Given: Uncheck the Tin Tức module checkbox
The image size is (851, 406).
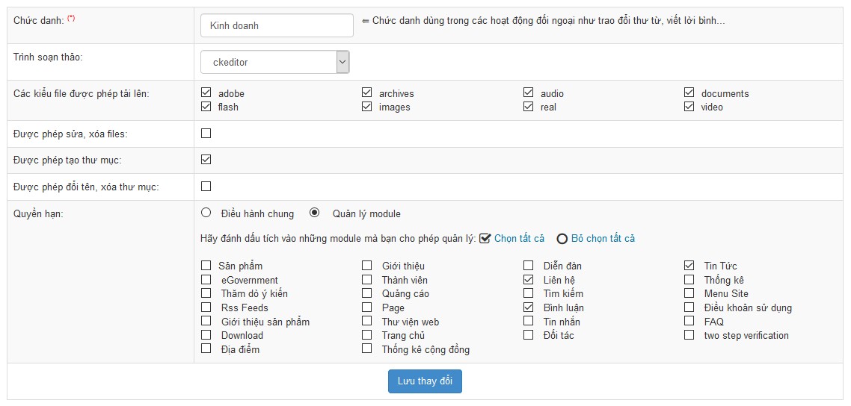Looking at the screenshot, I should (x=689, y=265).
